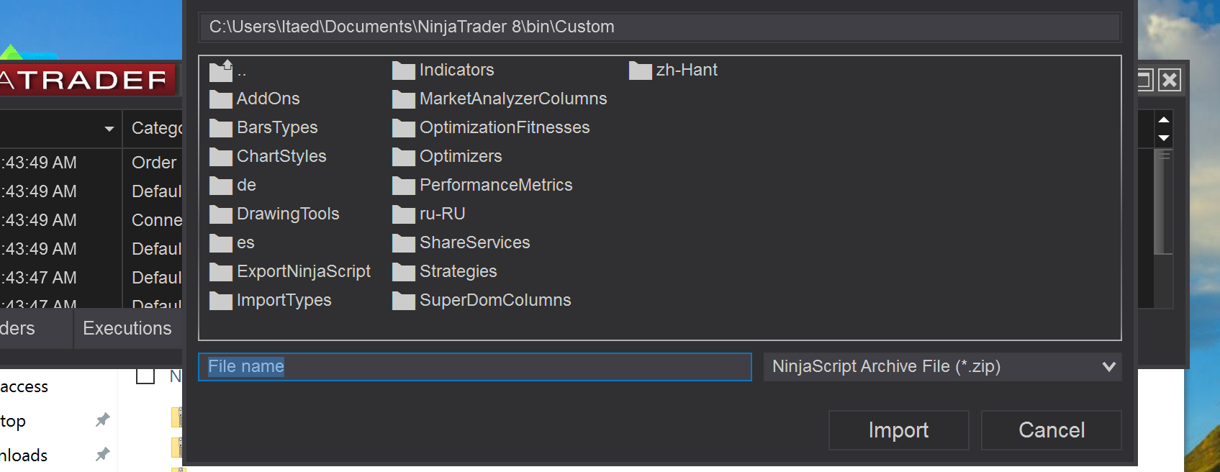1220x472 pixels.
Task: Open the ru-RU folder
Action: coord(429,214)
